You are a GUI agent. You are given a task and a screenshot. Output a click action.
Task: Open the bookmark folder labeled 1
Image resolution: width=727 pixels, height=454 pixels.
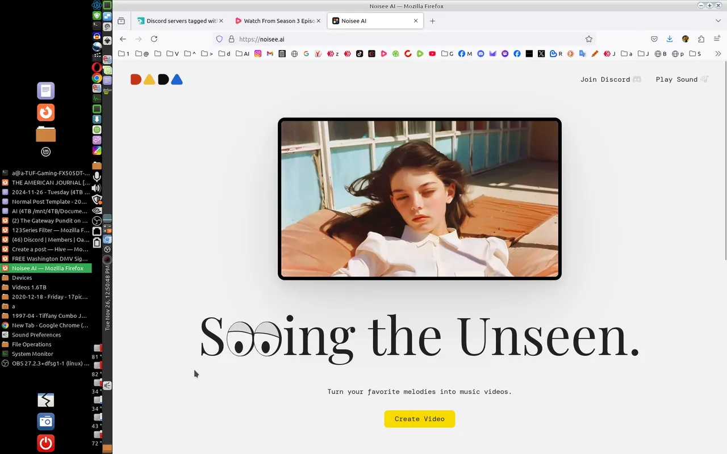124,54
